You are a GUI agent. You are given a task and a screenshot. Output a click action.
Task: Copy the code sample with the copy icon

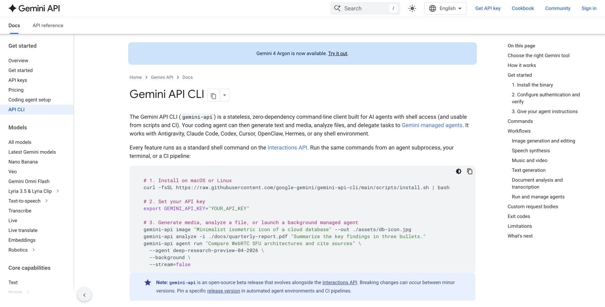coord(470,171)
